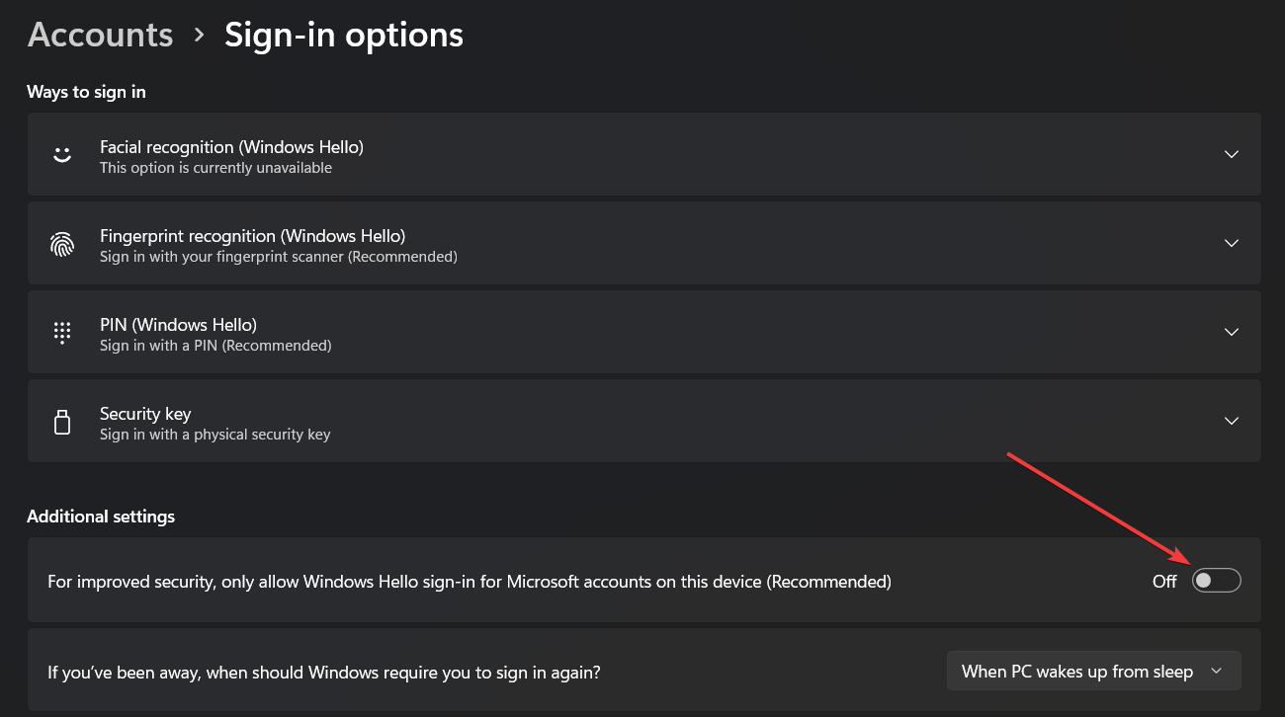Image resolution: width=1285 pixels, height=717 pixels.
Task: Click the PIN keypad icon
Action: [62, 333]
